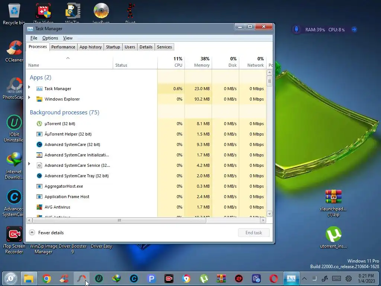Collapse to Fewer details view

coord(46,232)
